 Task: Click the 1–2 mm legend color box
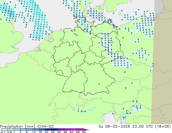(17, 129)
